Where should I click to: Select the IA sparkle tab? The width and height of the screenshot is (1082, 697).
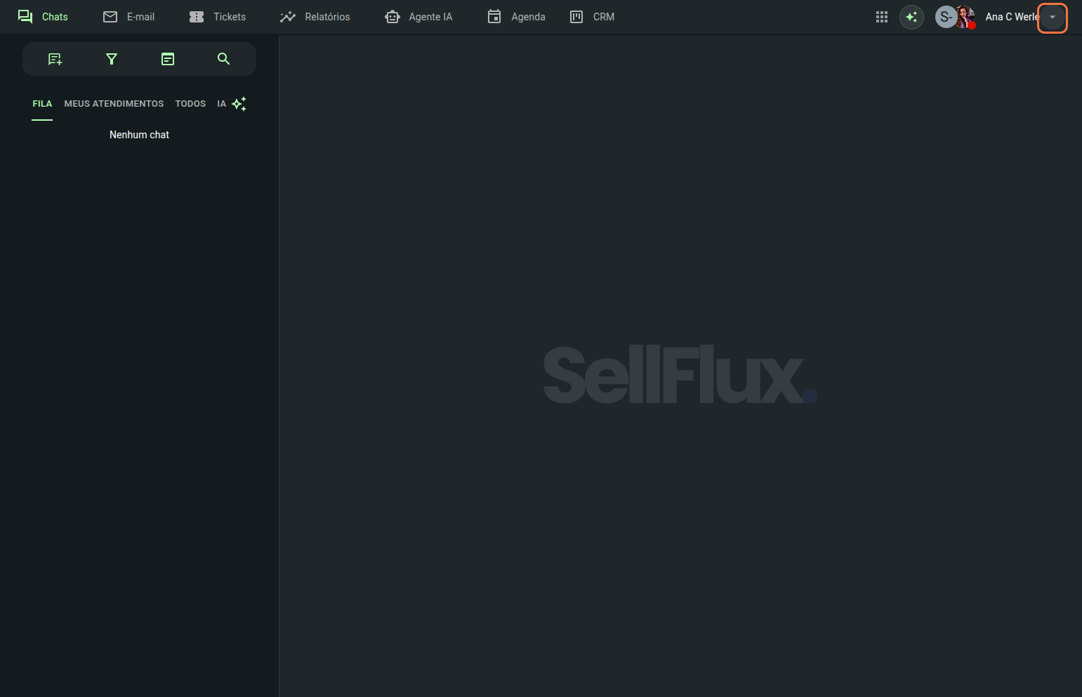point(232,104)
